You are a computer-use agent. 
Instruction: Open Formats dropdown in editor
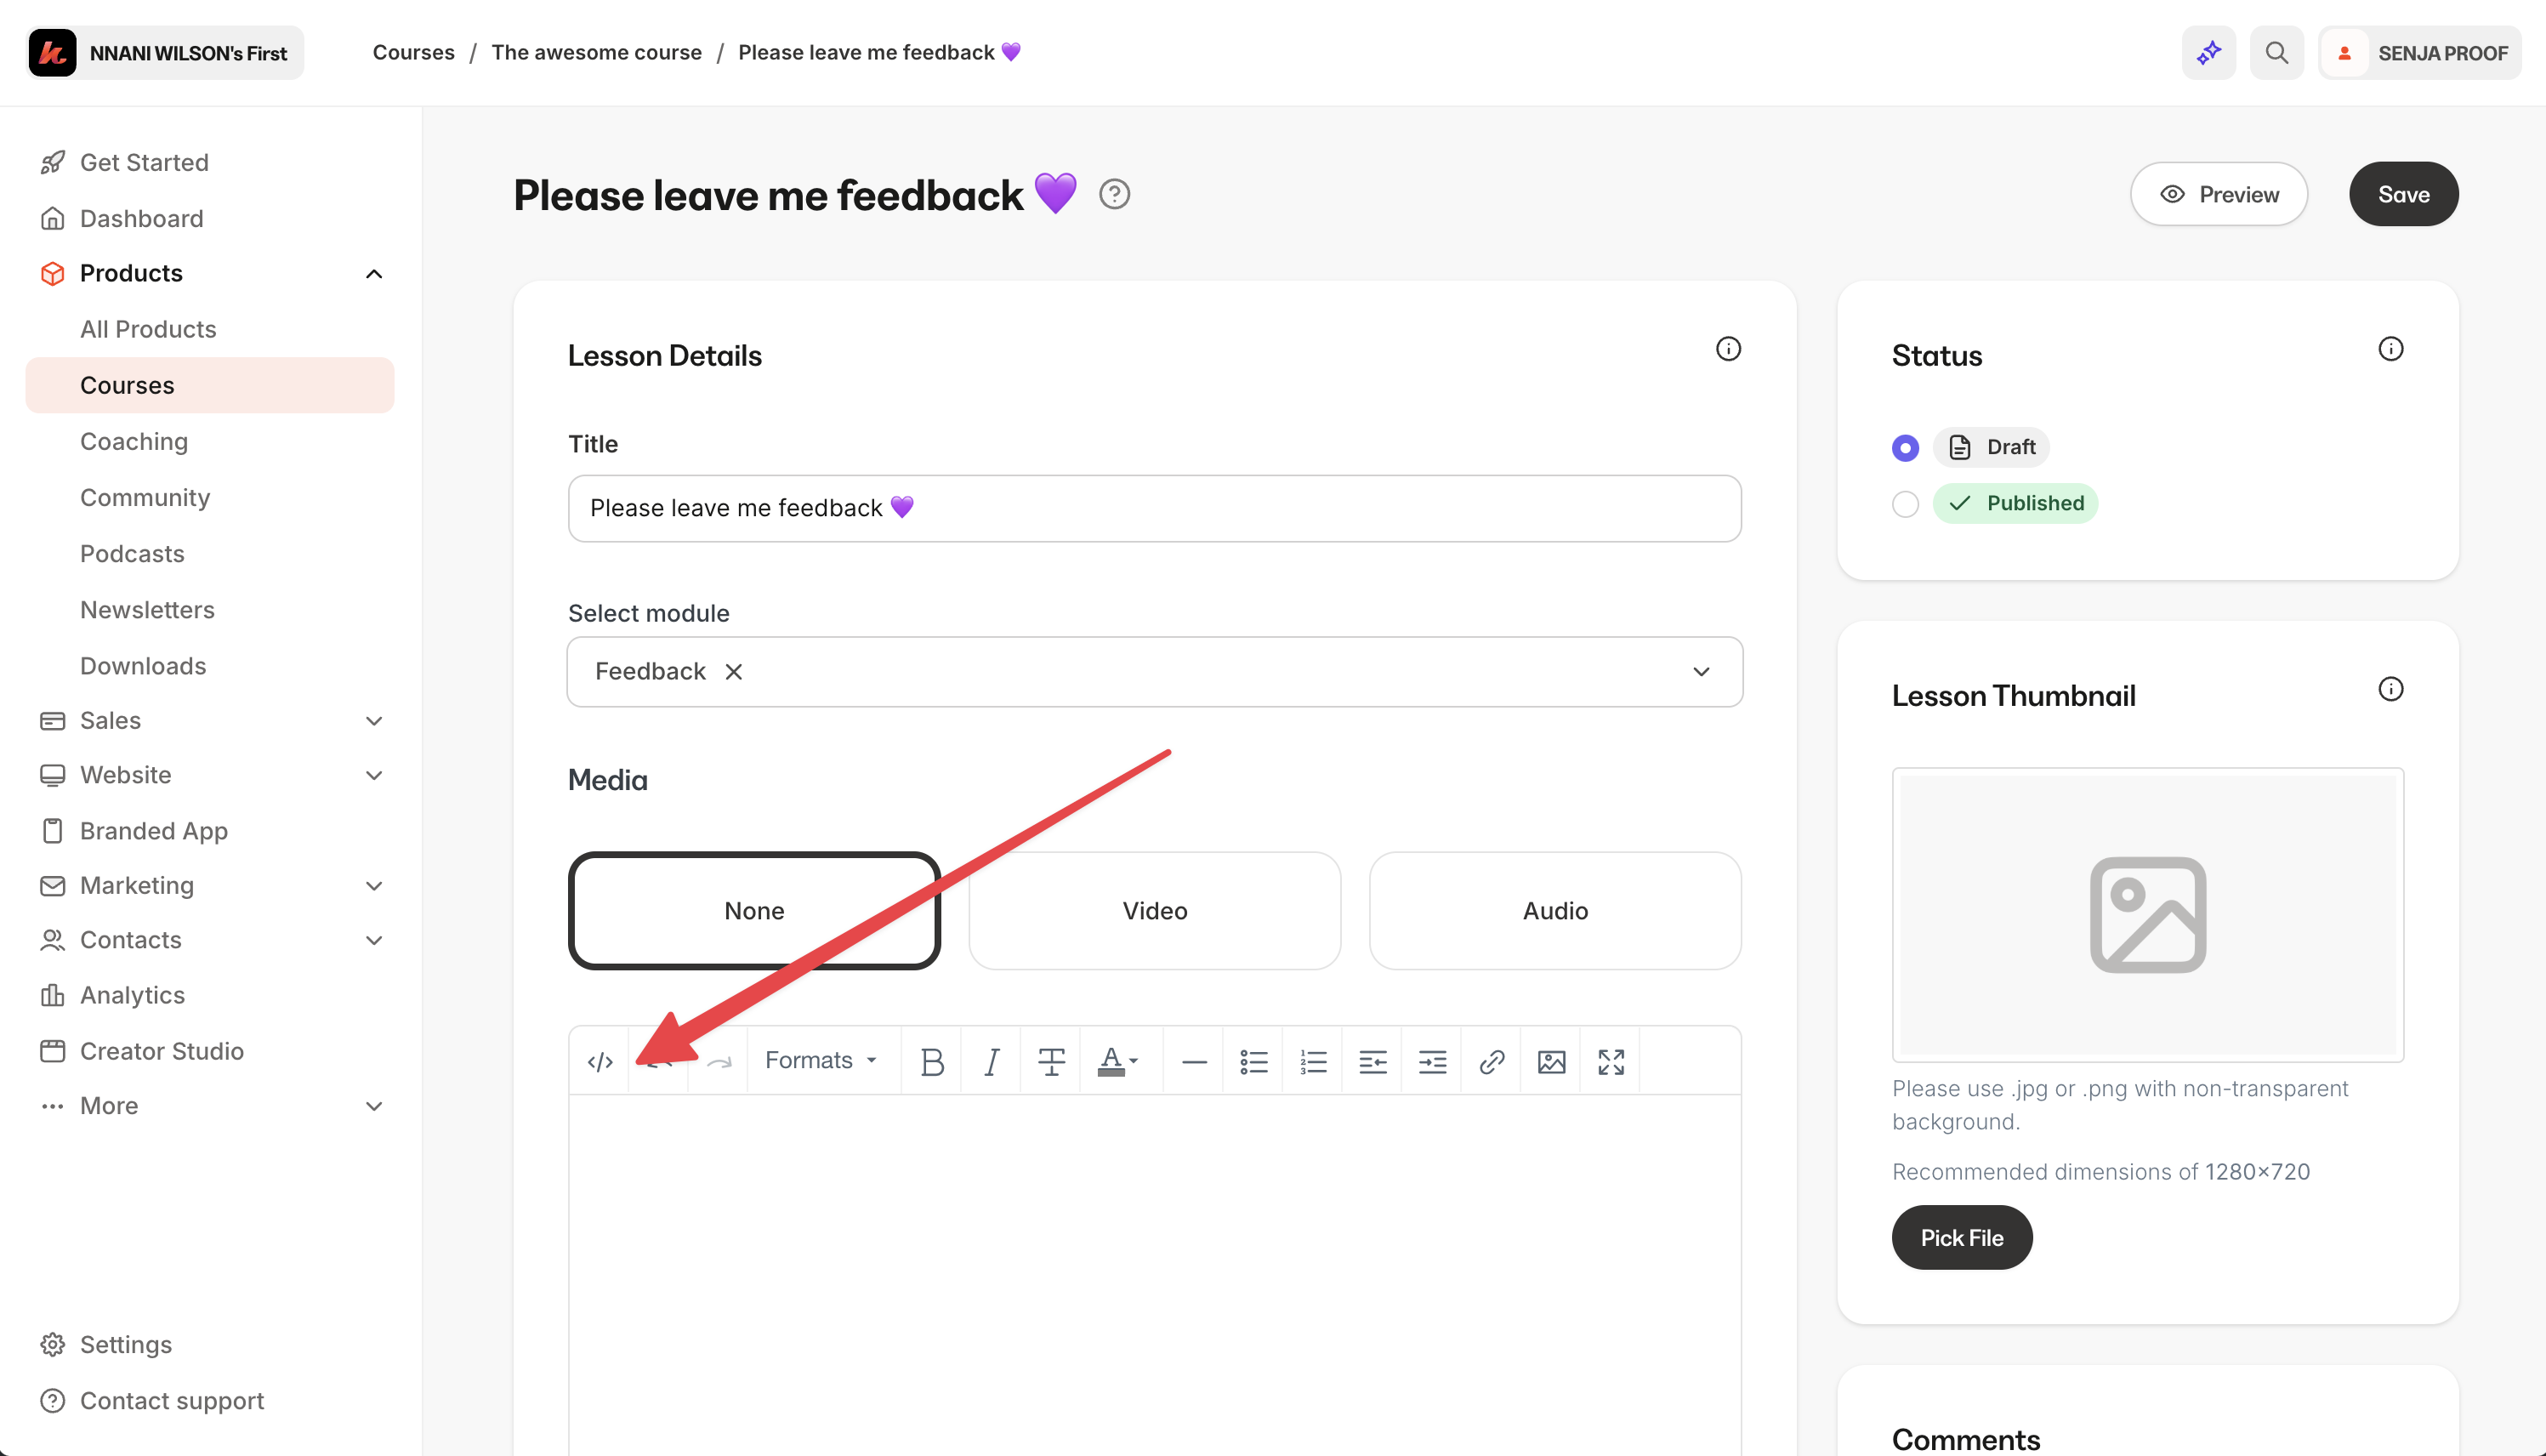pyautogui.click(x=820, y=1061)
